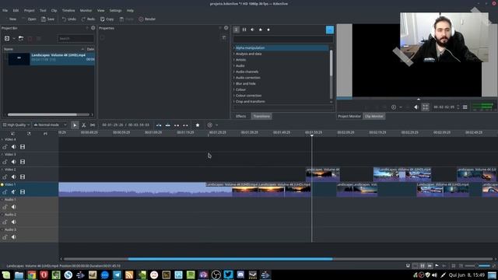Screen dimensions: 498x280
Task: Click the Undo toolbar button
Action: click(69, 19)
